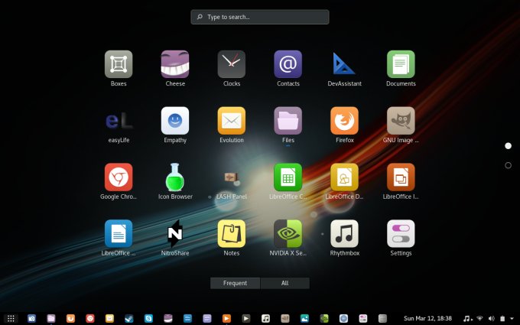Open Skype from the dock
This screenshot has width=520, height=325.
click(x=148, y=318)
